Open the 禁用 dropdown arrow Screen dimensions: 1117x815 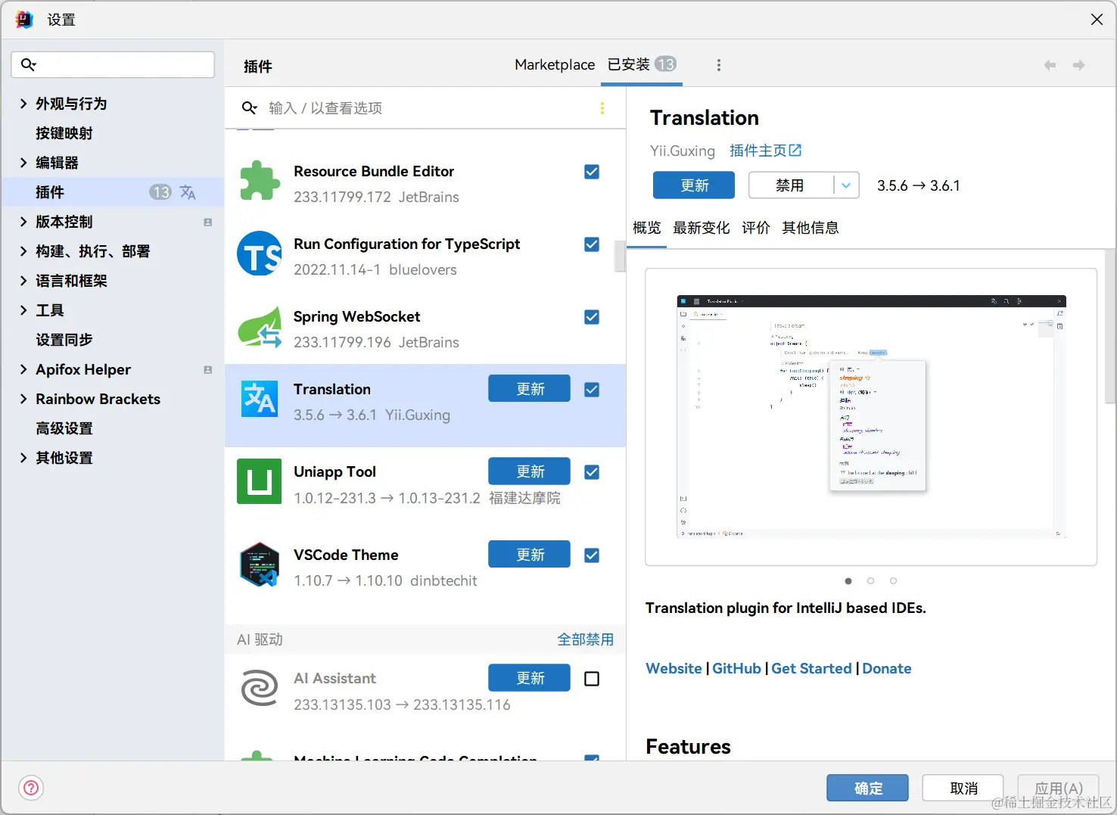point(846,185)
